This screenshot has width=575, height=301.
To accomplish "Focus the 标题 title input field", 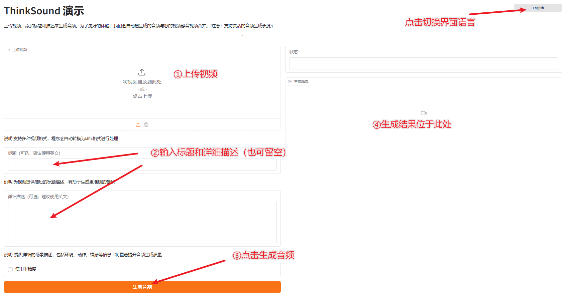I will click(142, 165).
